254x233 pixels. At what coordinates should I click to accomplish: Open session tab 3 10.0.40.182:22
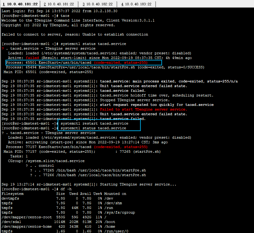[x=98, y=4]
